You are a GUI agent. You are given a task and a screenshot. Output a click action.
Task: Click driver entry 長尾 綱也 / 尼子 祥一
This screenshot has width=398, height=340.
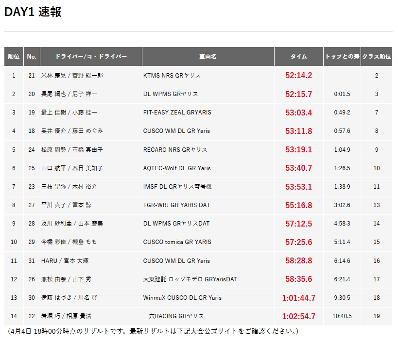[69, 94]
